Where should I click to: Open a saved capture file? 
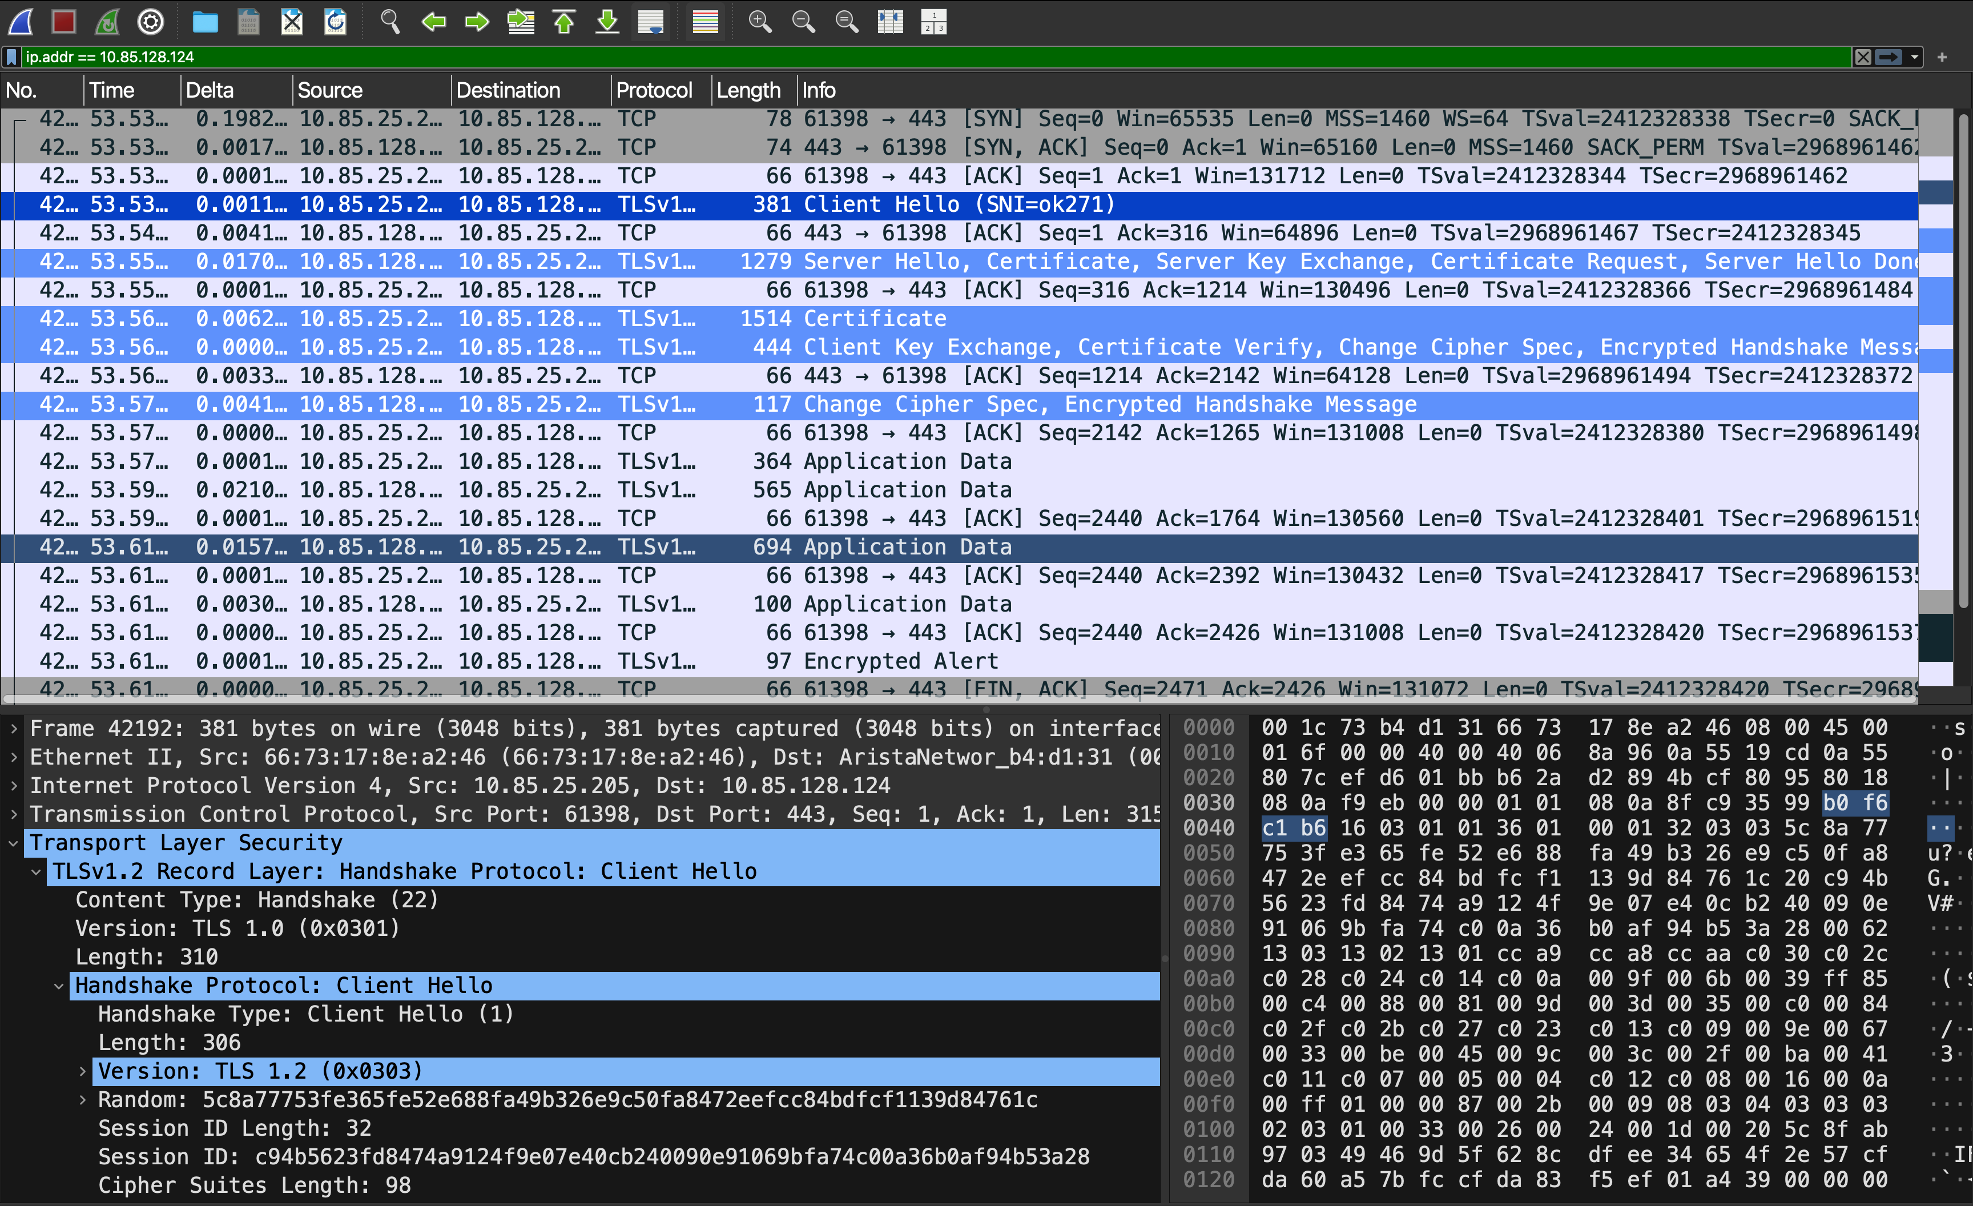pyautogui.click(x=205, y=22)
